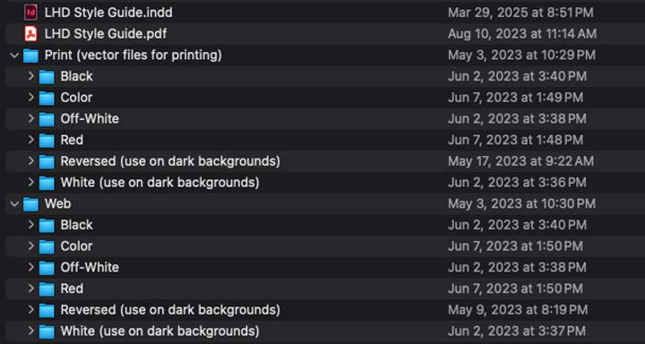Expand the Reversed folder under Print
Image resolution: width=645 pixels, height=344 pixels.
[30, 161]
